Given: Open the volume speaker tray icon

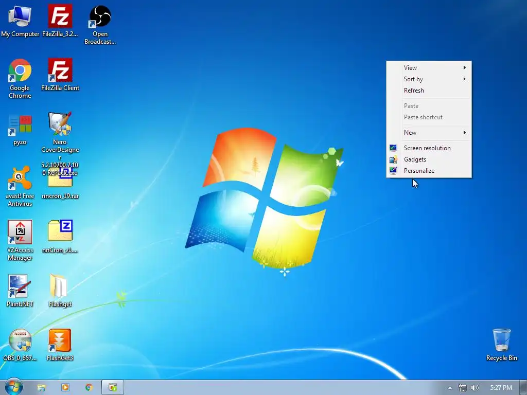Looking at the screenshot, I should [x=475, y=388].
